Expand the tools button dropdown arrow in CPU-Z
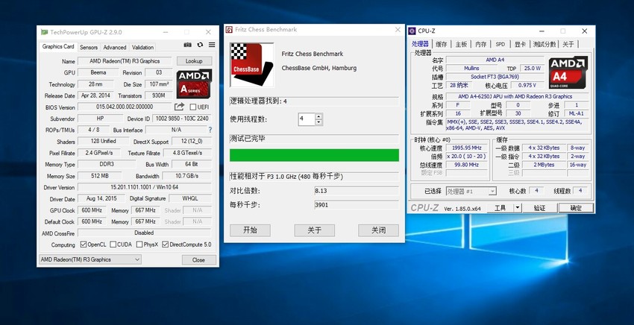Screen dimensions: 634x325 point(518,208)
